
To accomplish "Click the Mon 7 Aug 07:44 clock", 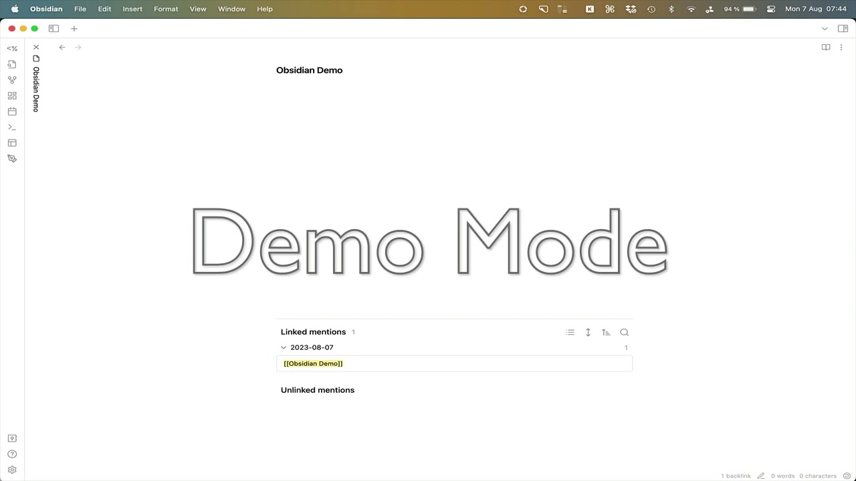I will pyautogui.click(x=816, y=9).
